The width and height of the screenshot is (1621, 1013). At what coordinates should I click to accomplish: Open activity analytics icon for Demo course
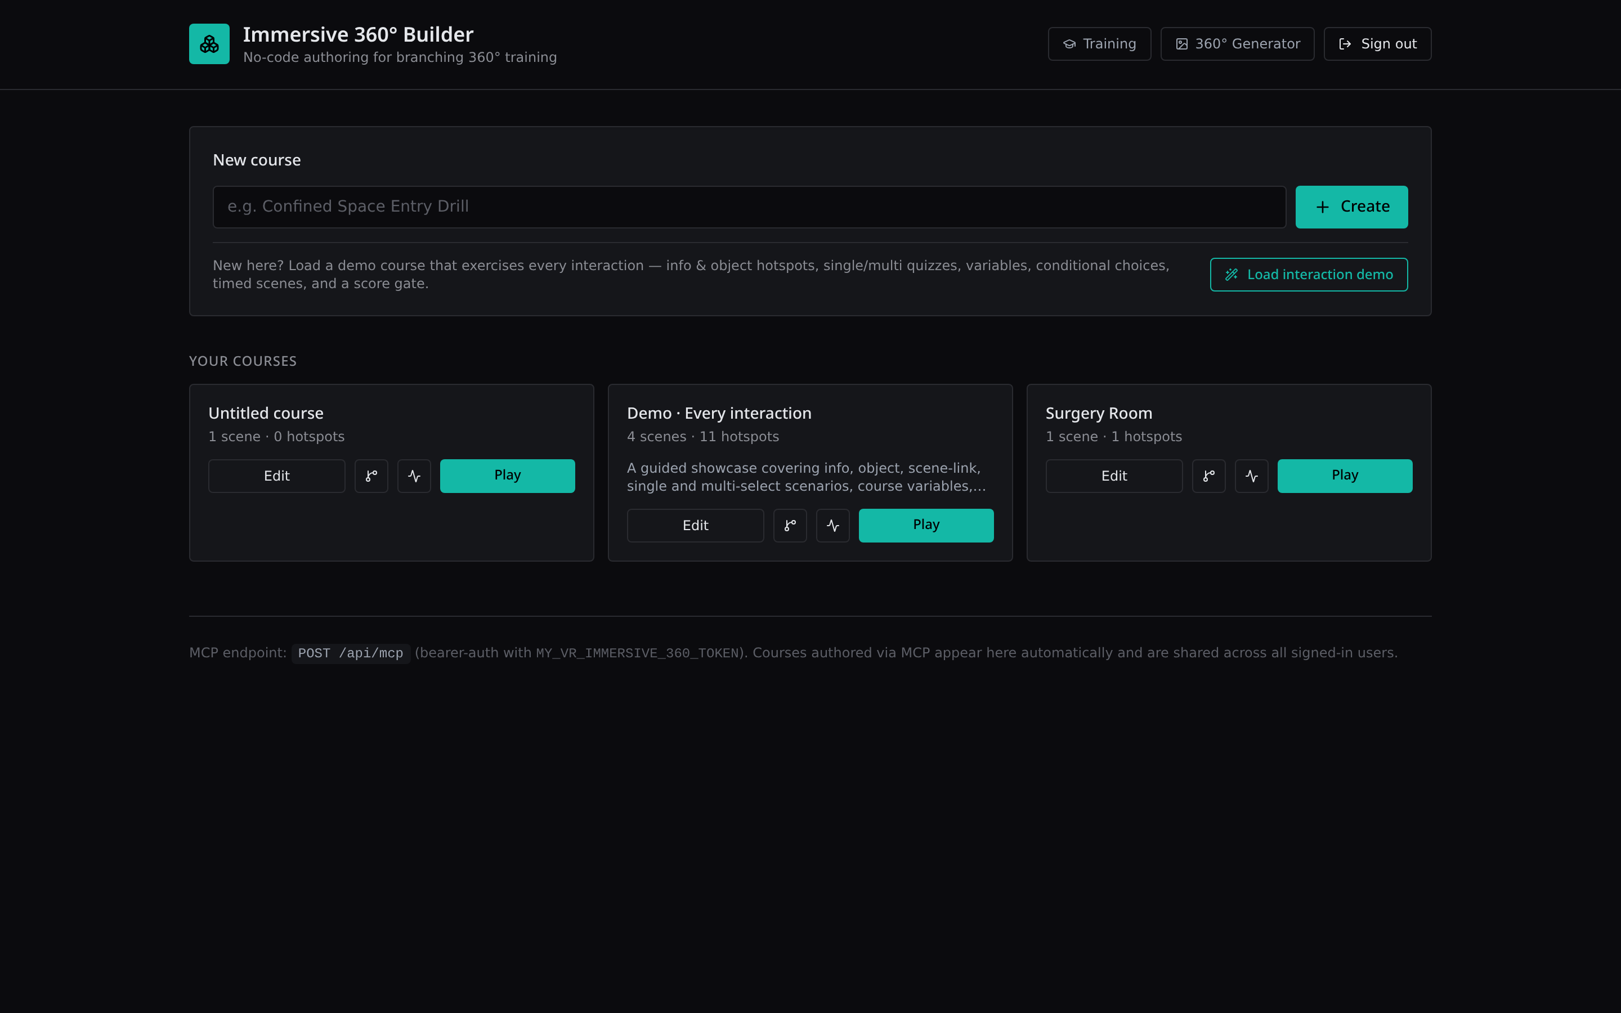click(x=832, y=526)
